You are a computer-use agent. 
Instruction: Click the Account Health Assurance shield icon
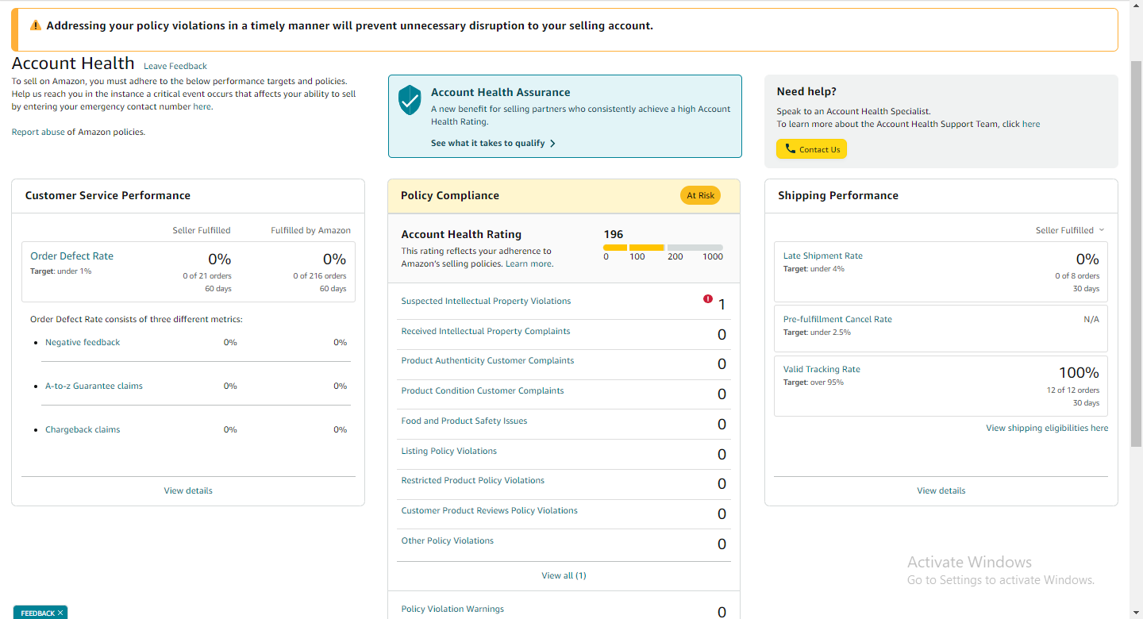coord(410,100)
